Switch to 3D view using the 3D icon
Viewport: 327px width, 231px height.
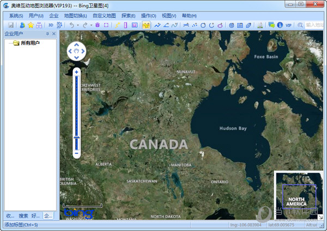[51, 25]
